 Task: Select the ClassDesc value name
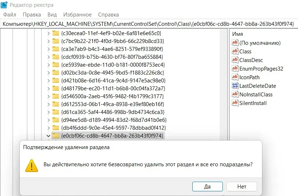click(251, 60)
